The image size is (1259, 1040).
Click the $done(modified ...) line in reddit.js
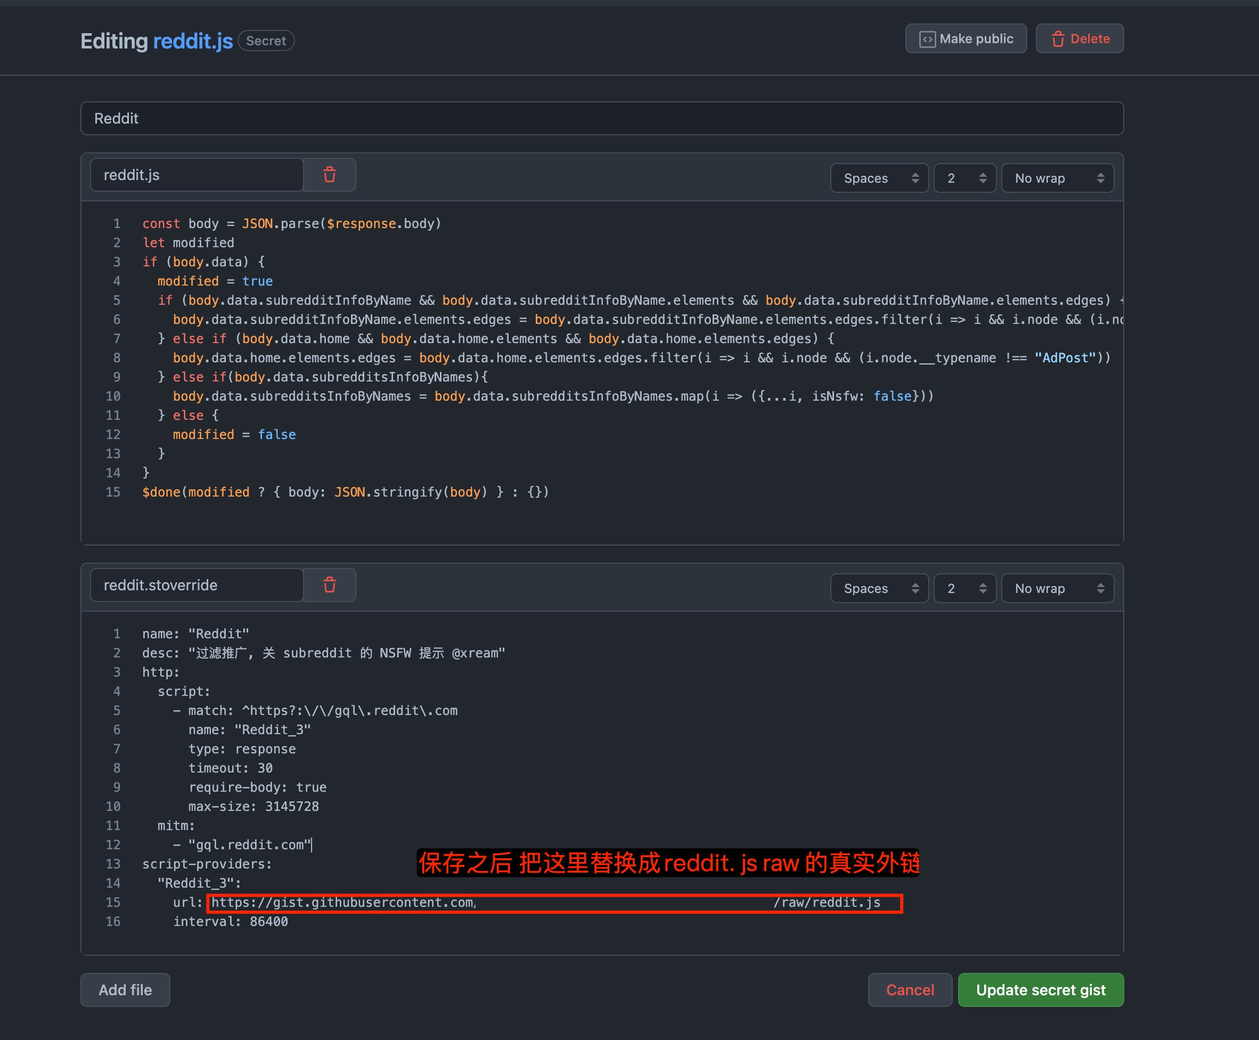[x=346, y=492]
